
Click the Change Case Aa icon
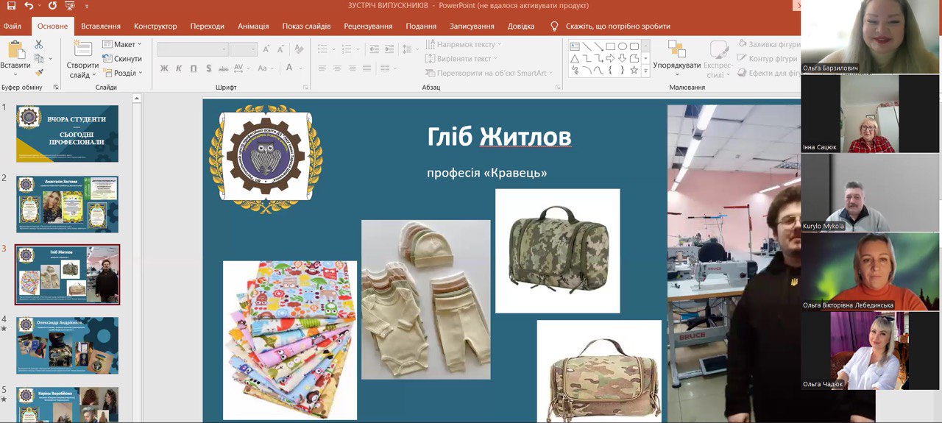click(x=264, y=68)
